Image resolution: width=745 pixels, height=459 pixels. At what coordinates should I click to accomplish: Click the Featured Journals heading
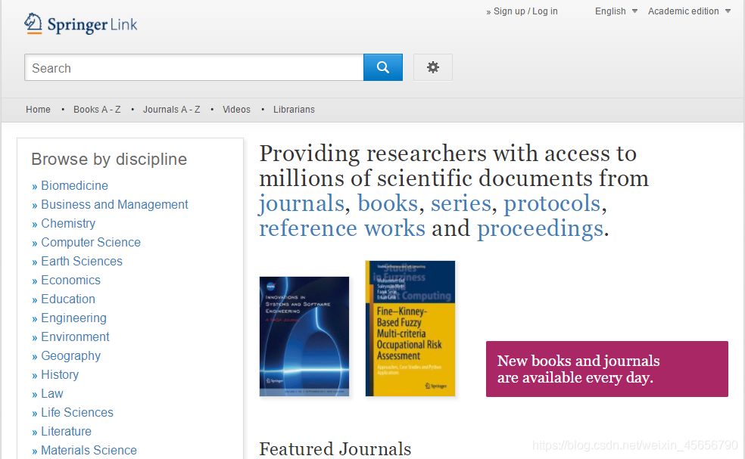335,448
